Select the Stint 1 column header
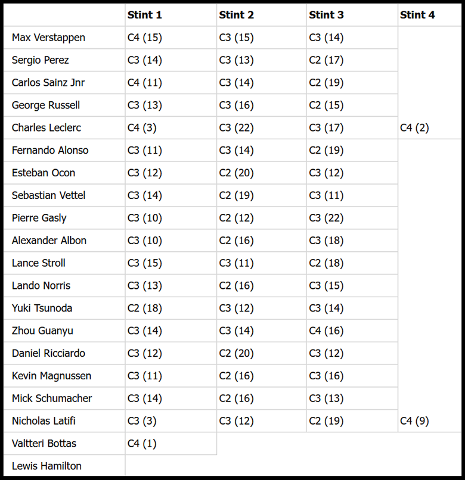 point(170,15)
